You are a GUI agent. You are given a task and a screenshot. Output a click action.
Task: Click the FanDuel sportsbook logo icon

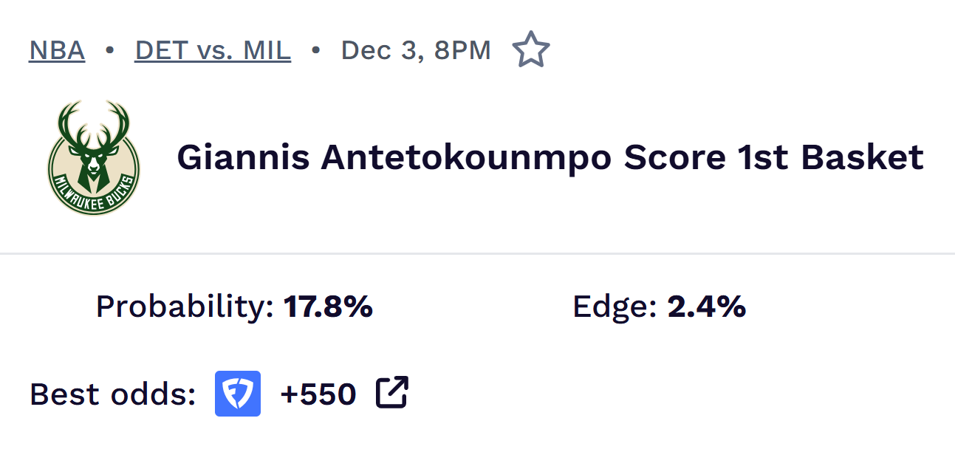[238, 394]
